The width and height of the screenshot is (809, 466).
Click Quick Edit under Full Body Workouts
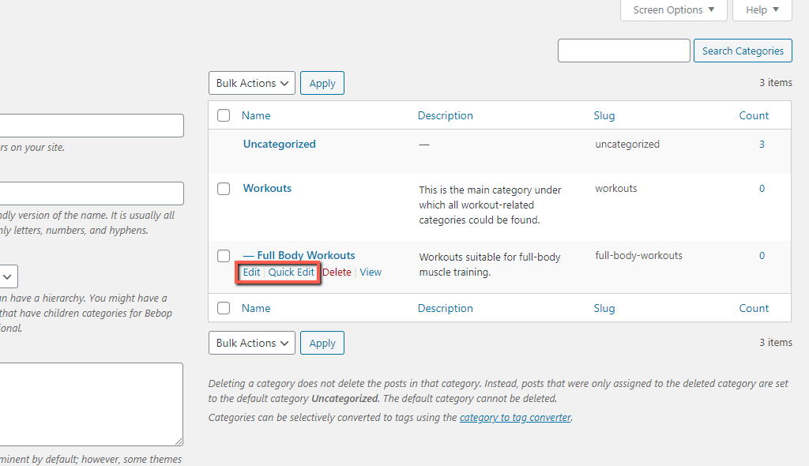pos(291,272)
